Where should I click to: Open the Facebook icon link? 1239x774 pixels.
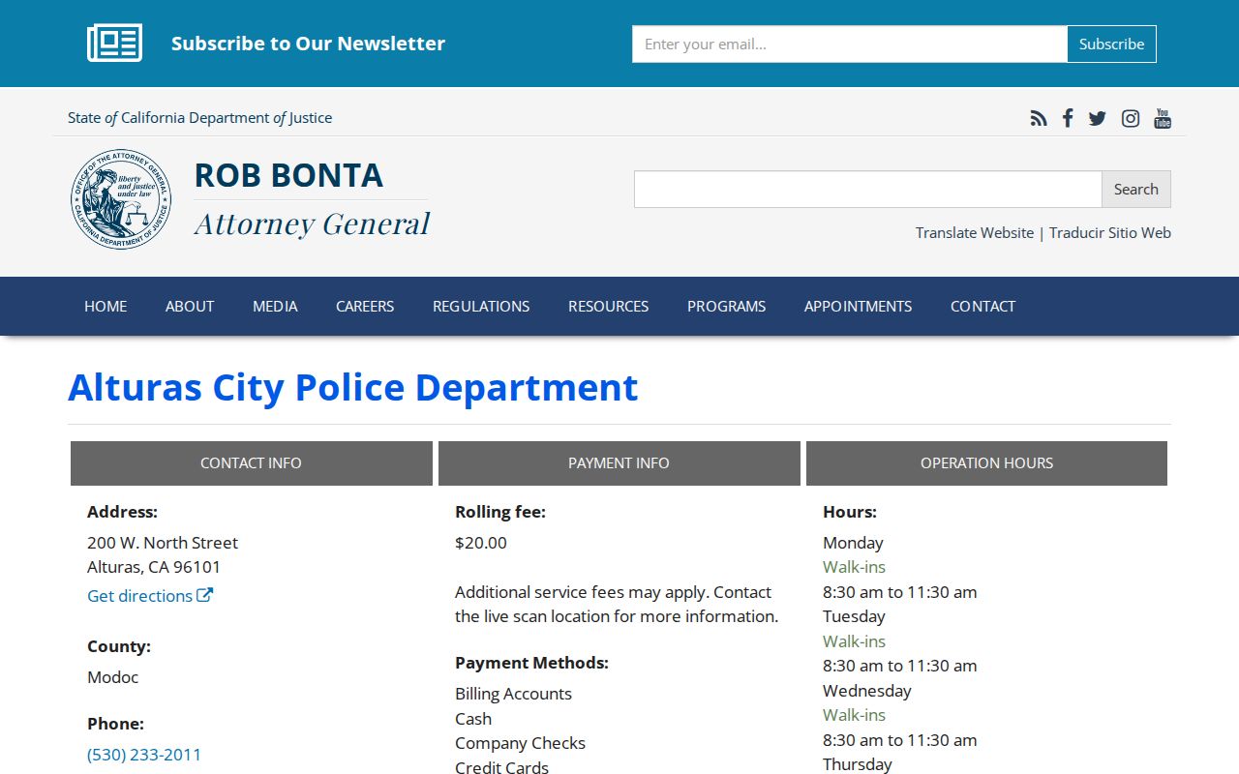click(1068, 118)
